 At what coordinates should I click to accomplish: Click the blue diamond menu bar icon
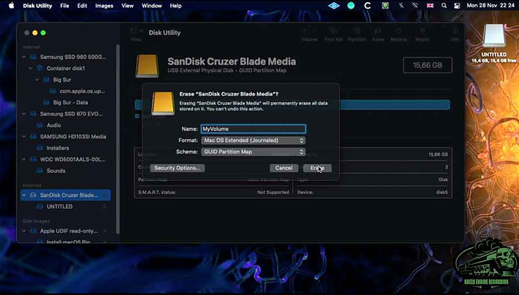(x=334, y=6)
